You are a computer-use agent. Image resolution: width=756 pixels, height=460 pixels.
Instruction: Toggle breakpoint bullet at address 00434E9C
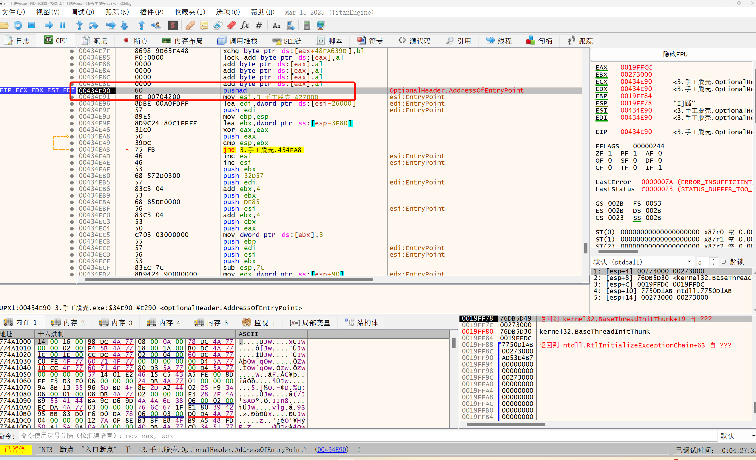[x=72, y=110]
